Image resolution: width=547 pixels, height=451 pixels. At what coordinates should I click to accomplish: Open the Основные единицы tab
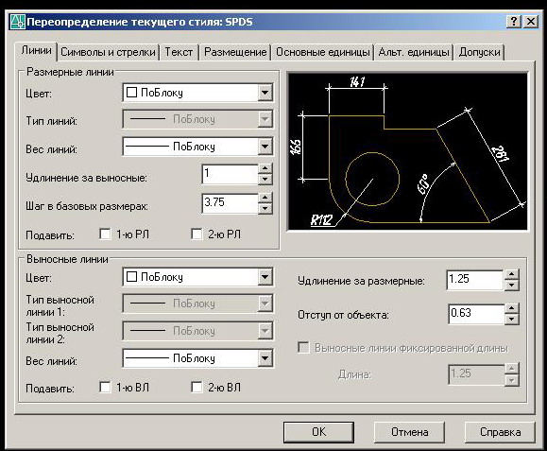[x=323, y=52]
